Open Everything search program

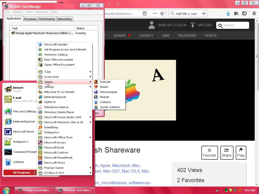coord(64,127)
